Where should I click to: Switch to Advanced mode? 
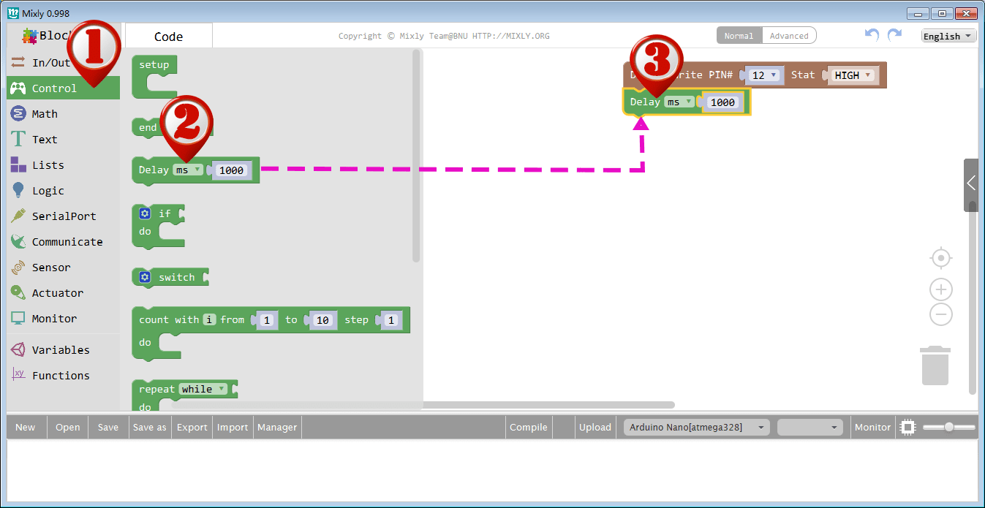(790, 34)
